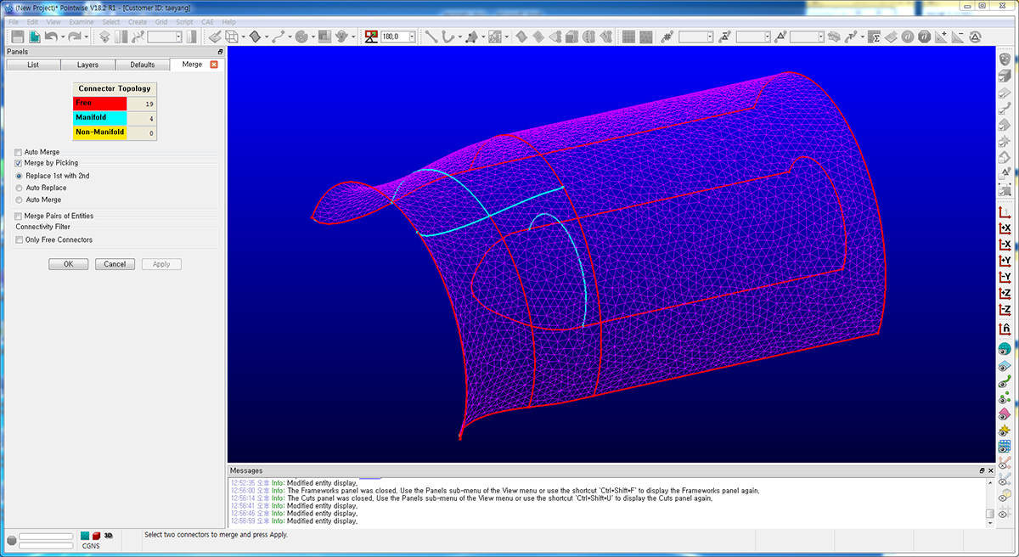
Task: Switch to the Defaults tab
Action: [142, 65]
